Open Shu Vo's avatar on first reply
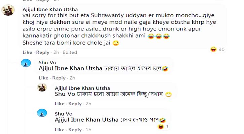 click(25, 63)
